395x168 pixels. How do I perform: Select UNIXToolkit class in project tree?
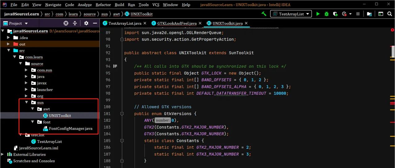coord(60,115)
